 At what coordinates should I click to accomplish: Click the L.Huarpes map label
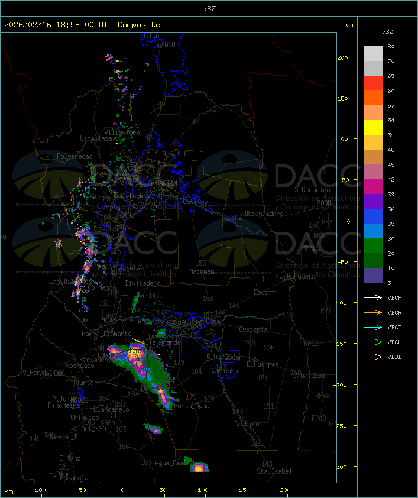[x=263, y=364]
